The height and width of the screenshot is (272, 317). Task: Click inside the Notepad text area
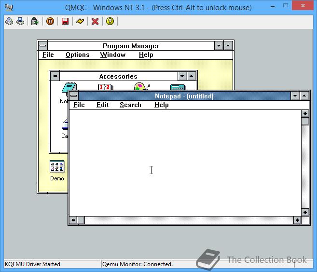185,163
